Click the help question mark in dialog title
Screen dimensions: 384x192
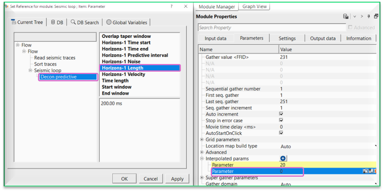[172, 6]
